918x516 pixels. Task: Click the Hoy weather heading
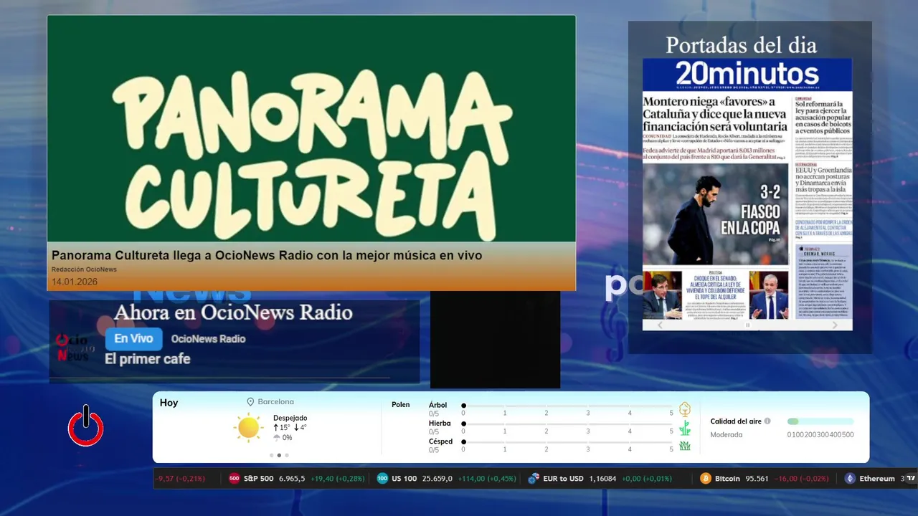[x=169, y=403]
